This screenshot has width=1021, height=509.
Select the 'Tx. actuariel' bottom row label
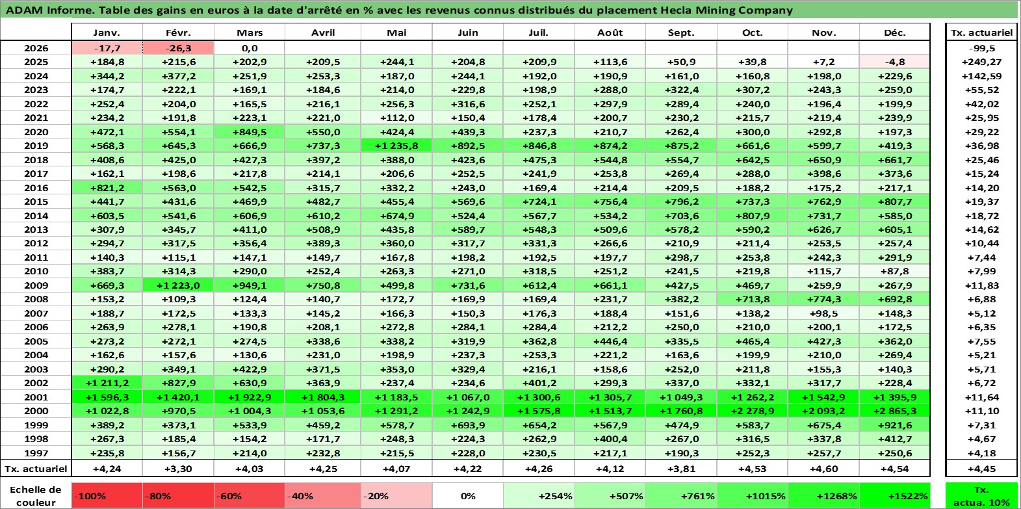click(x=36, y=468)
